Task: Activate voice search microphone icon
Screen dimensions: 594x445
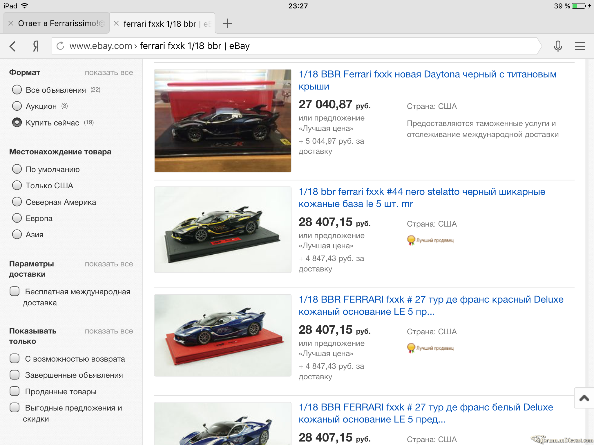Action: [x=558, y=46]
